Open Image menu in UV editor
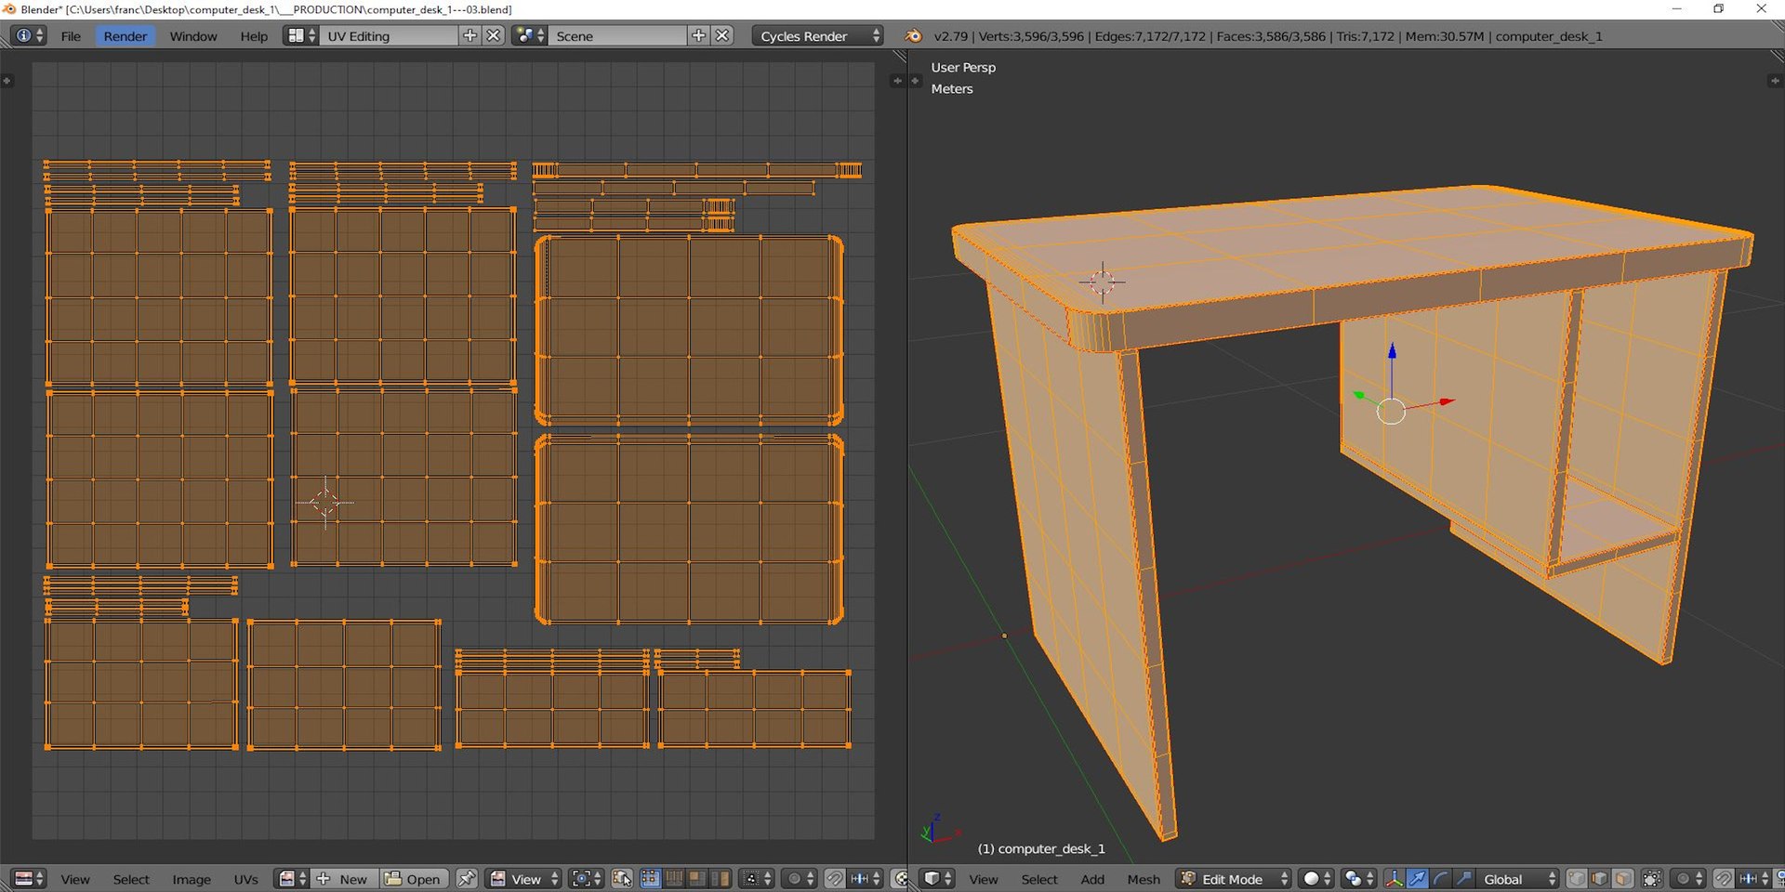 point(192,879)
